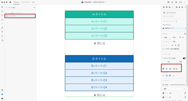
Task: Expand the layer search filter dropdown
Action: click(x=34, y=8)
